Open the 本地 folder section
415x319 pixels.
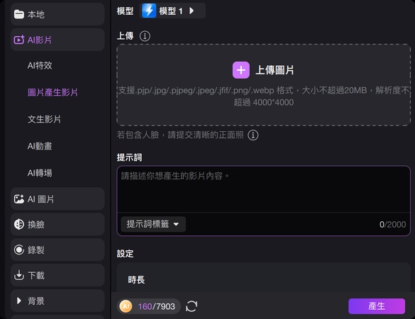pyautogui.click(x=18, y=14)
